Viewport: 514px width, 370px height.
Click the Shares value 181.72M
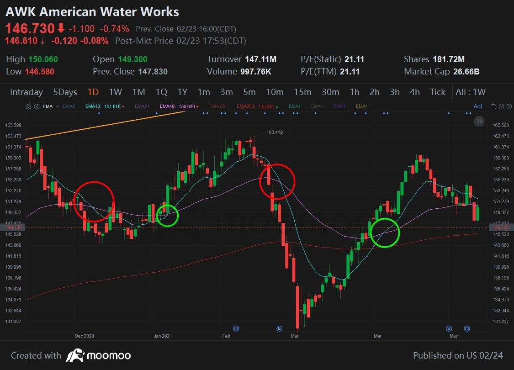point(449,59)
